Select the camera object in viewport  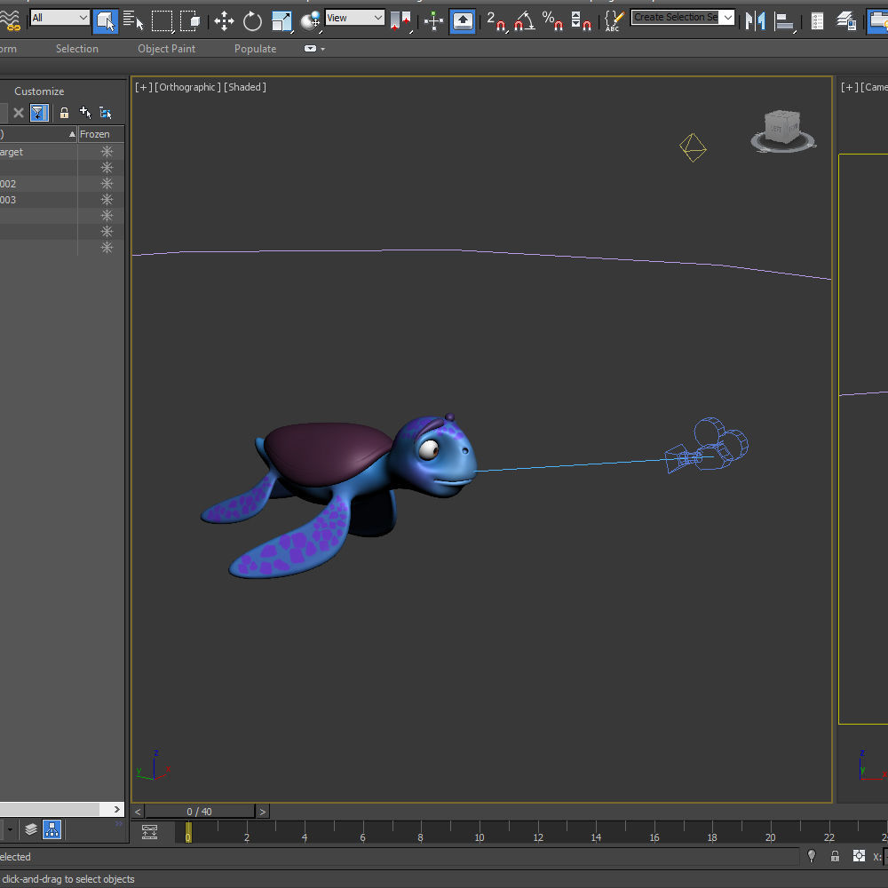tap(708, 446)
